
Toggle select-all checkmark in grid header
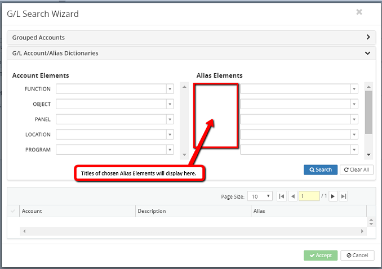[x=13, y=211]
